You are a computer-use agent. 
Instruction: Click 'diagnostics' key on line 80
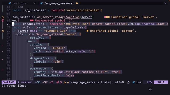40,58
